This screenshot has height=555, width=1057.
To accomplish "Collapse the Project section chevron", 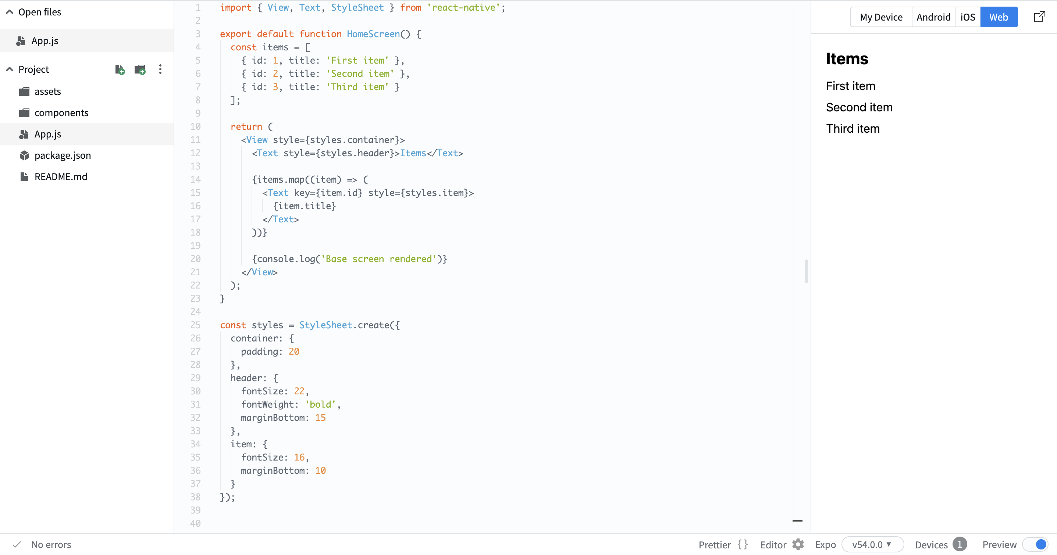I will 10,69.
